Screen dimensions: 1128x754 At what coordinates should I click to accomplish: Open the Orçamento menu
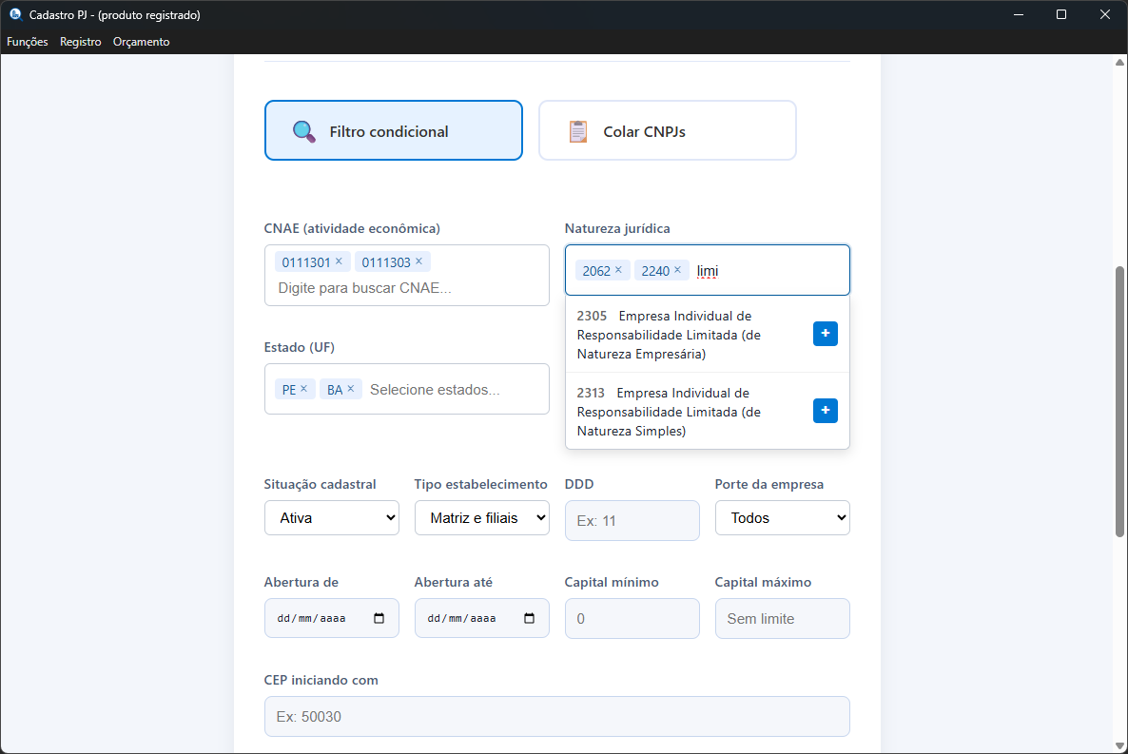click(x=141, y=42)
